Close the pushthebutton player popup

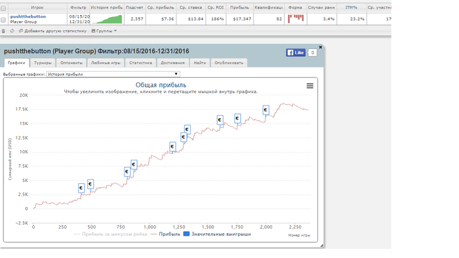point(320,47)
